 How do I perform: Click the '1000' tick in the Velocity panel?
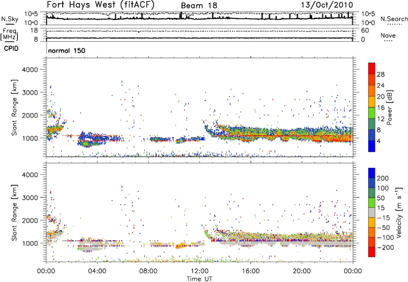coord(30,243)
